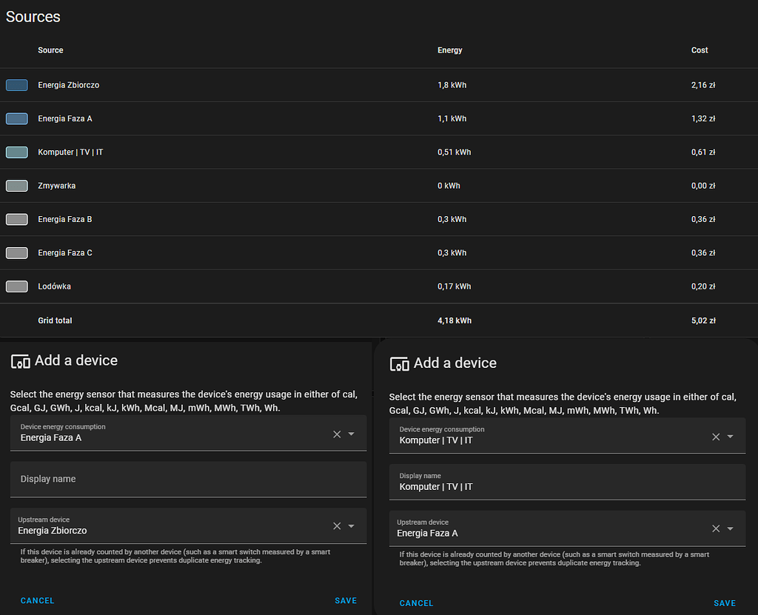758x615 pixels.
Task: Click SAVE in the left Add a device dialog
Action: tap(346, 600)
